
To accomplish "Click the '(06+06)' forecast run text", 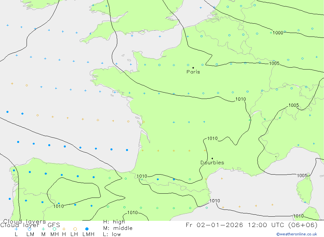I will [303, 225].
